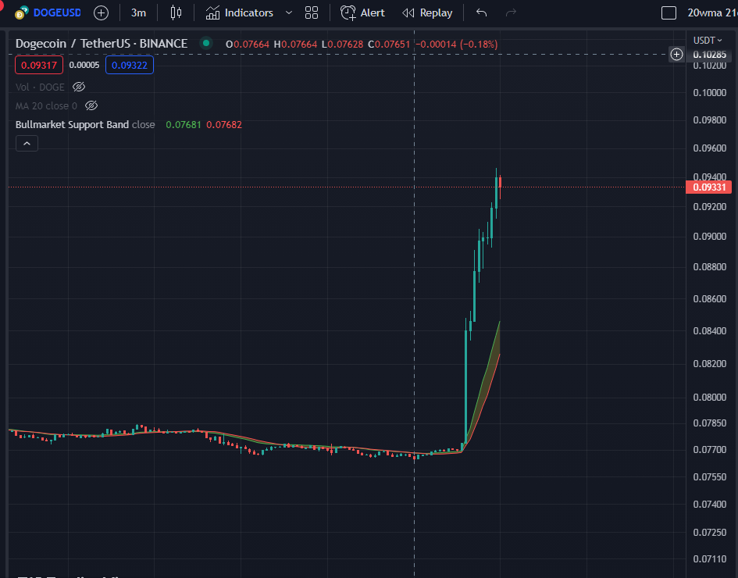Add a symbol to compare with plus icon

(101, 12)
